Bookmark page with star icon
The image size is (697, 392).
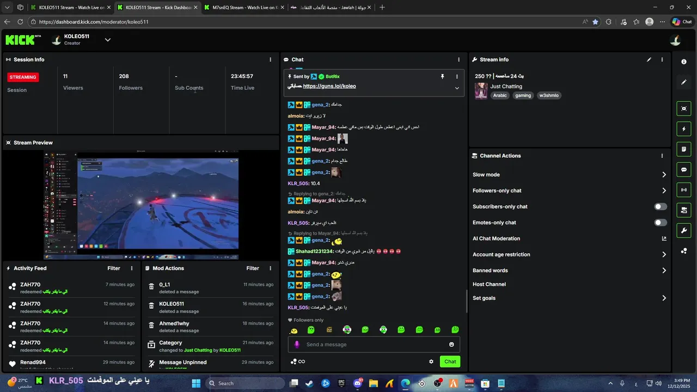point(595,22)
